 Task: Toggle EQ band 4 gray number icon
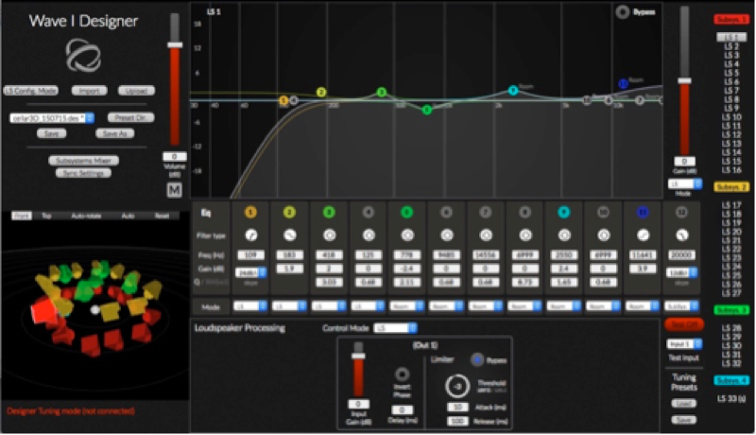368,212
